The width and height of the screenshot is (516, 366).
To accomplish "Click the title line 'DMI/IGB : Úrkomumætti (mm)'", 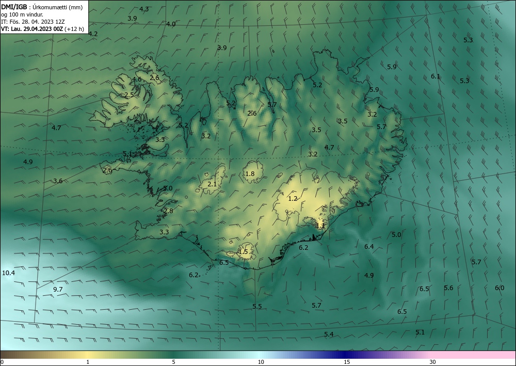I will point(42,7).
